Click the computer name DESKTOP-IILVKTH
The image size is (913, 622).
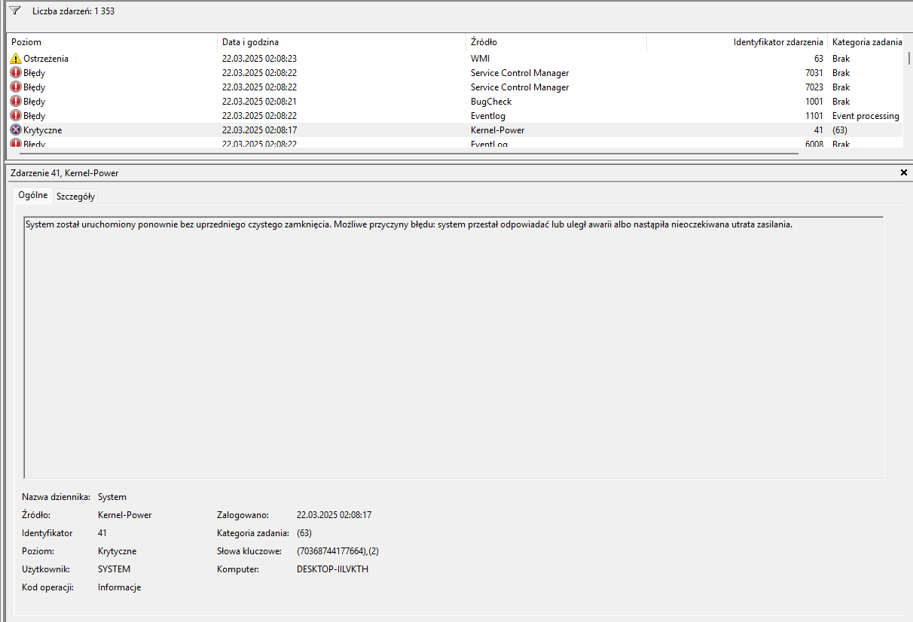333,569
